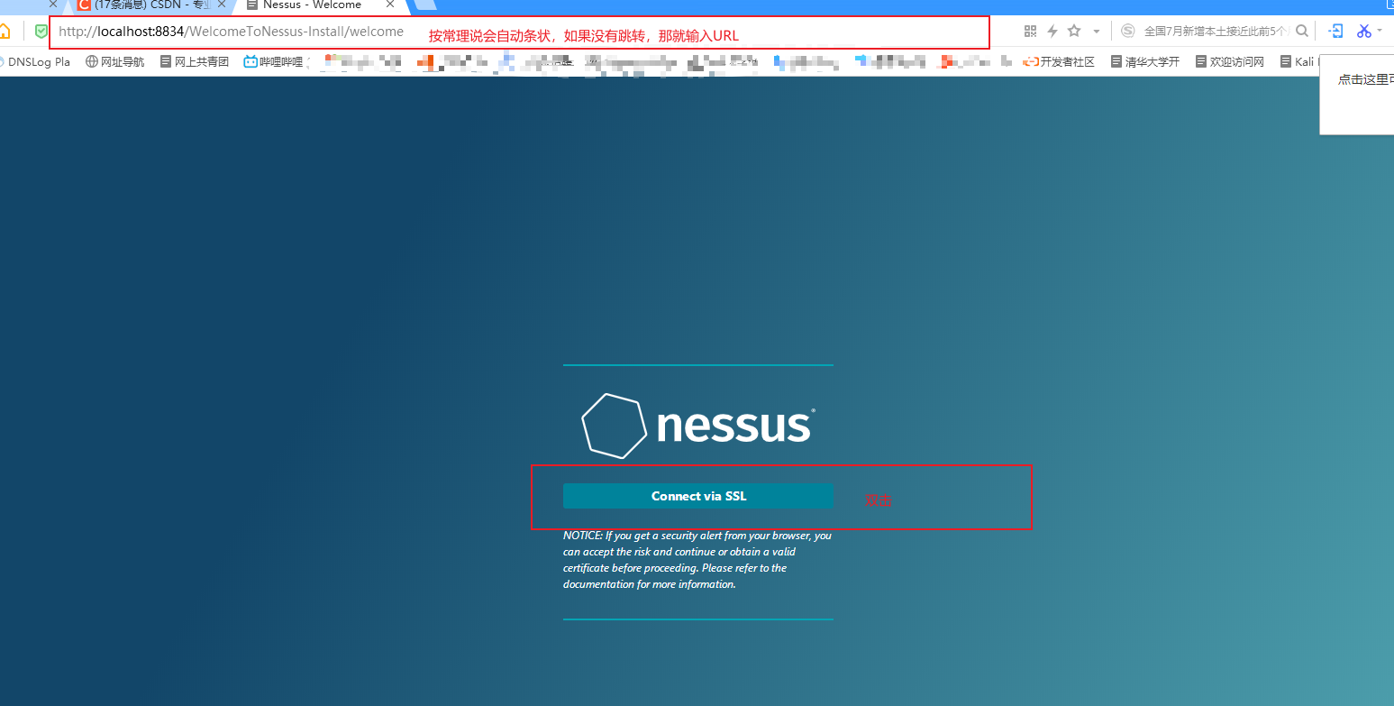
Task: Click the Sogou search engine icon
Action: point(1128,31)
